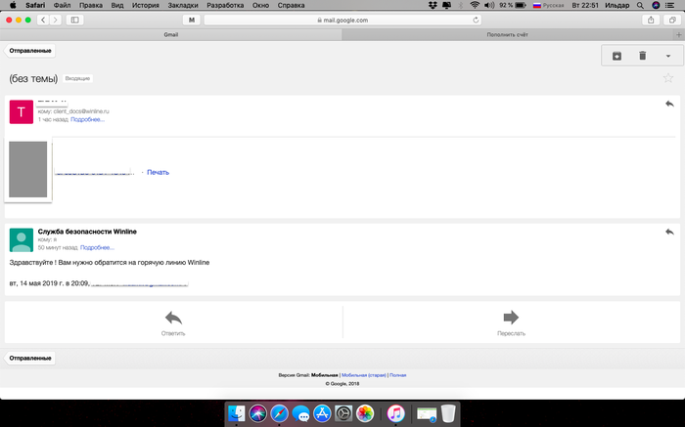Click reply arrow on first message

[x=669, y=104]
